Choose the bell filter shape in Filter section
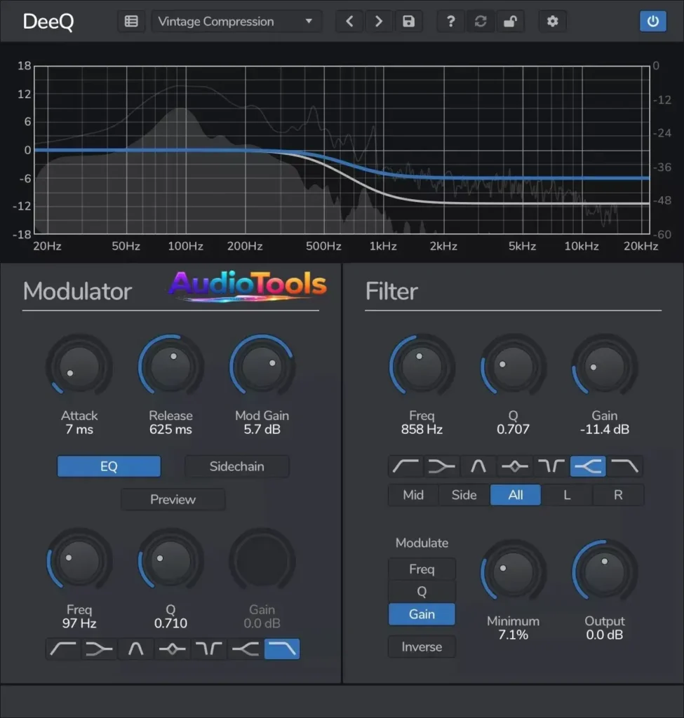 [478, 466]
